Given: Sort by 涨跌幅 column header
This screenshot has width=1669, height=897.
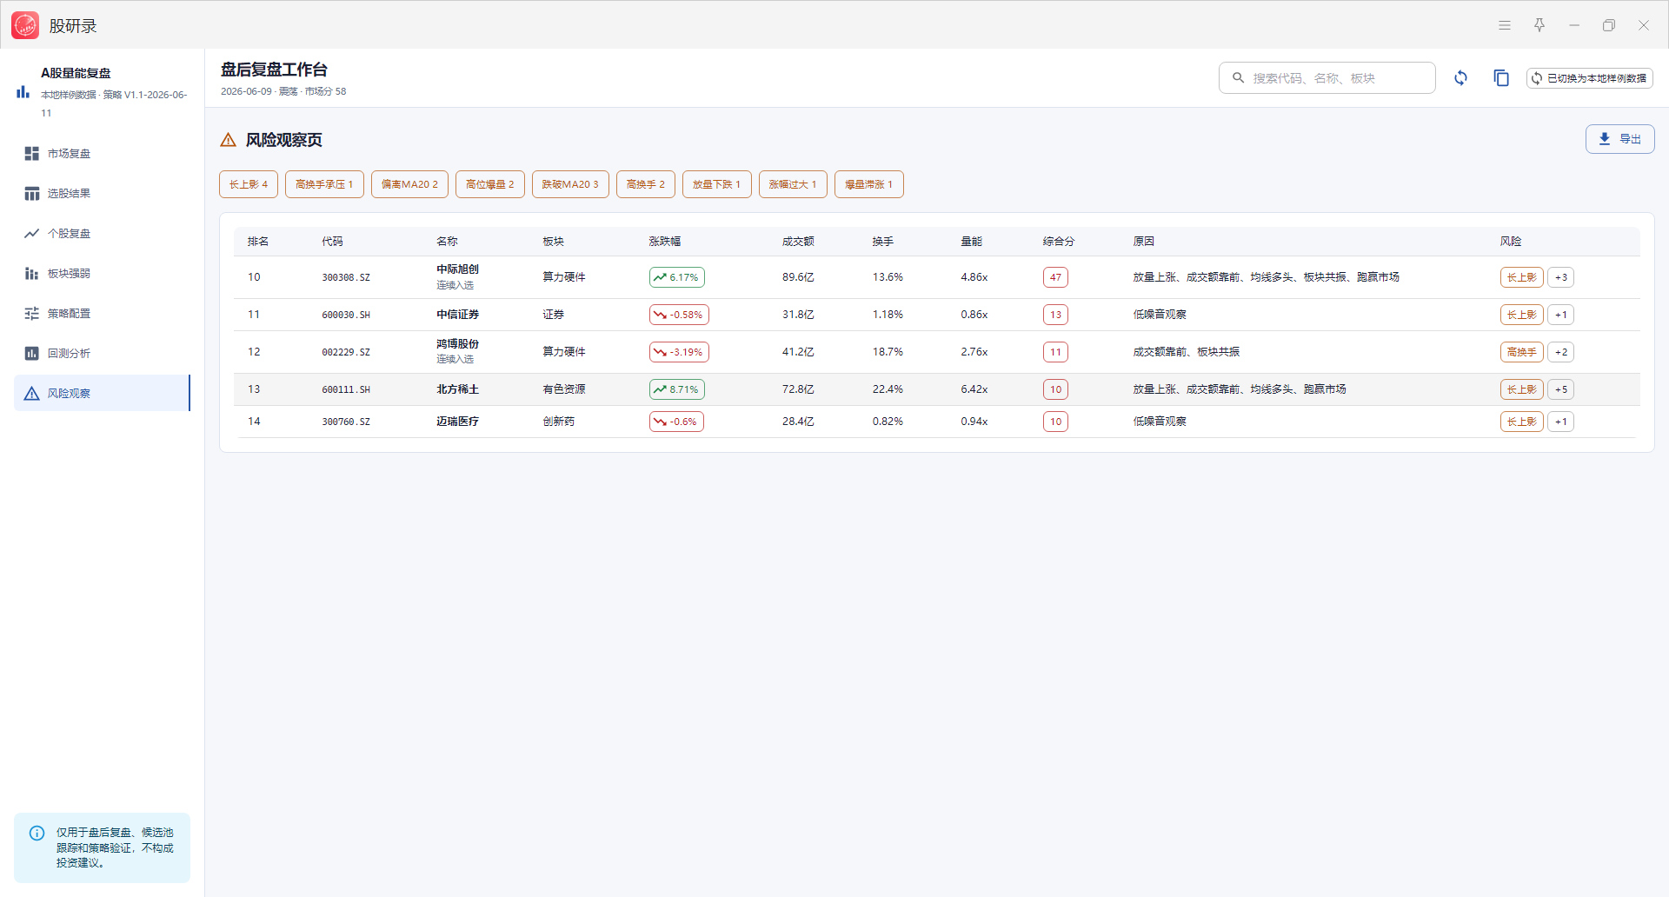Looking at the screenshot, I should [665, 242].
